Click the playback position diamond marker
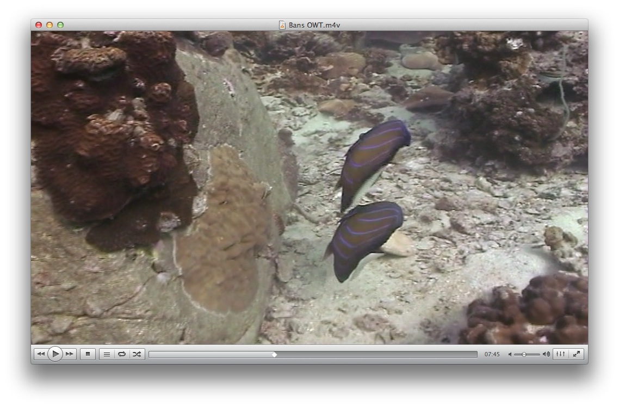The width and height of the screenshot is (619, 407). coord(274,355)
